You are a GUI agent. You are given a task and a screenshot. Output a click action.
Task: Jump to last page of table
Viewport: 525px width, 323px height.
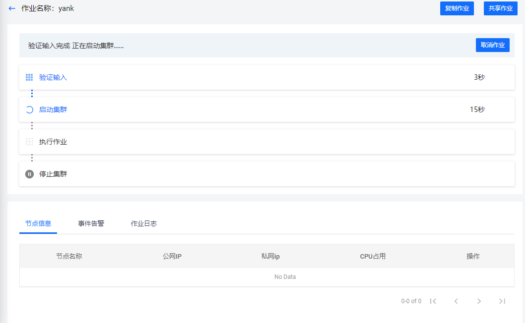(502, 301)
